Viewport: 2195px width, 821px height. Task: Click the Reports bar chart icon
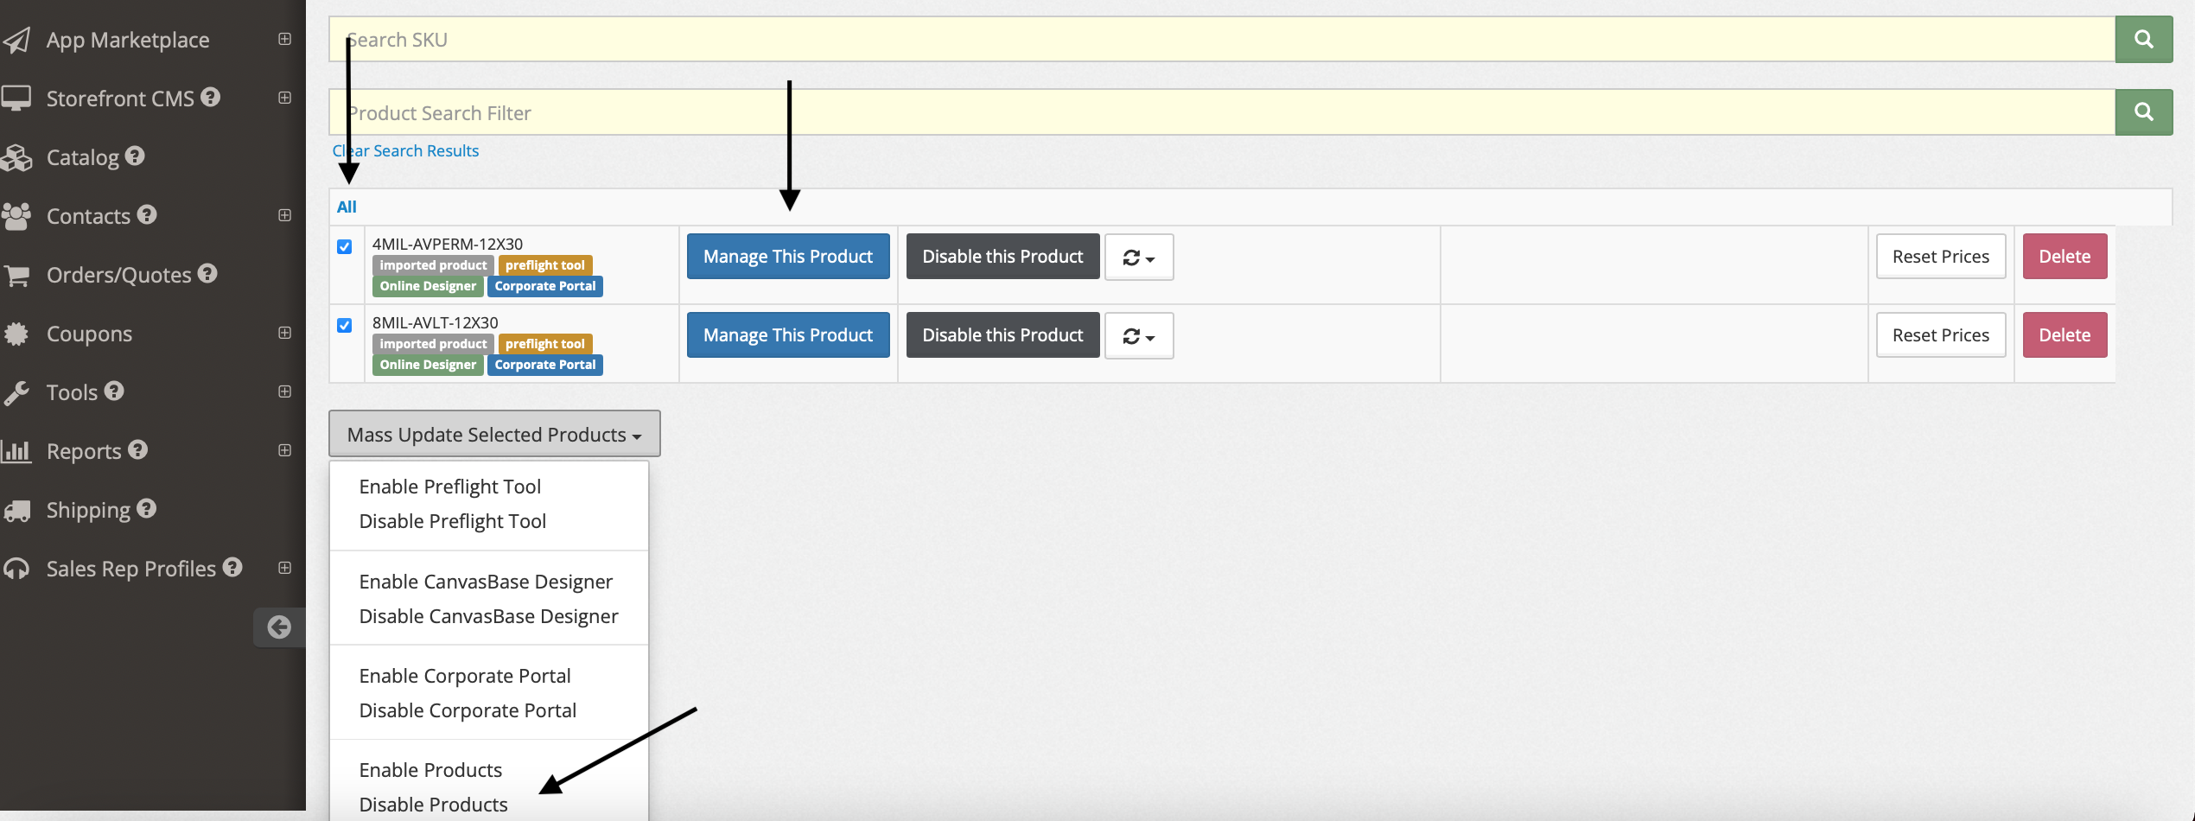pyautogui.click(x=17, y=451)
